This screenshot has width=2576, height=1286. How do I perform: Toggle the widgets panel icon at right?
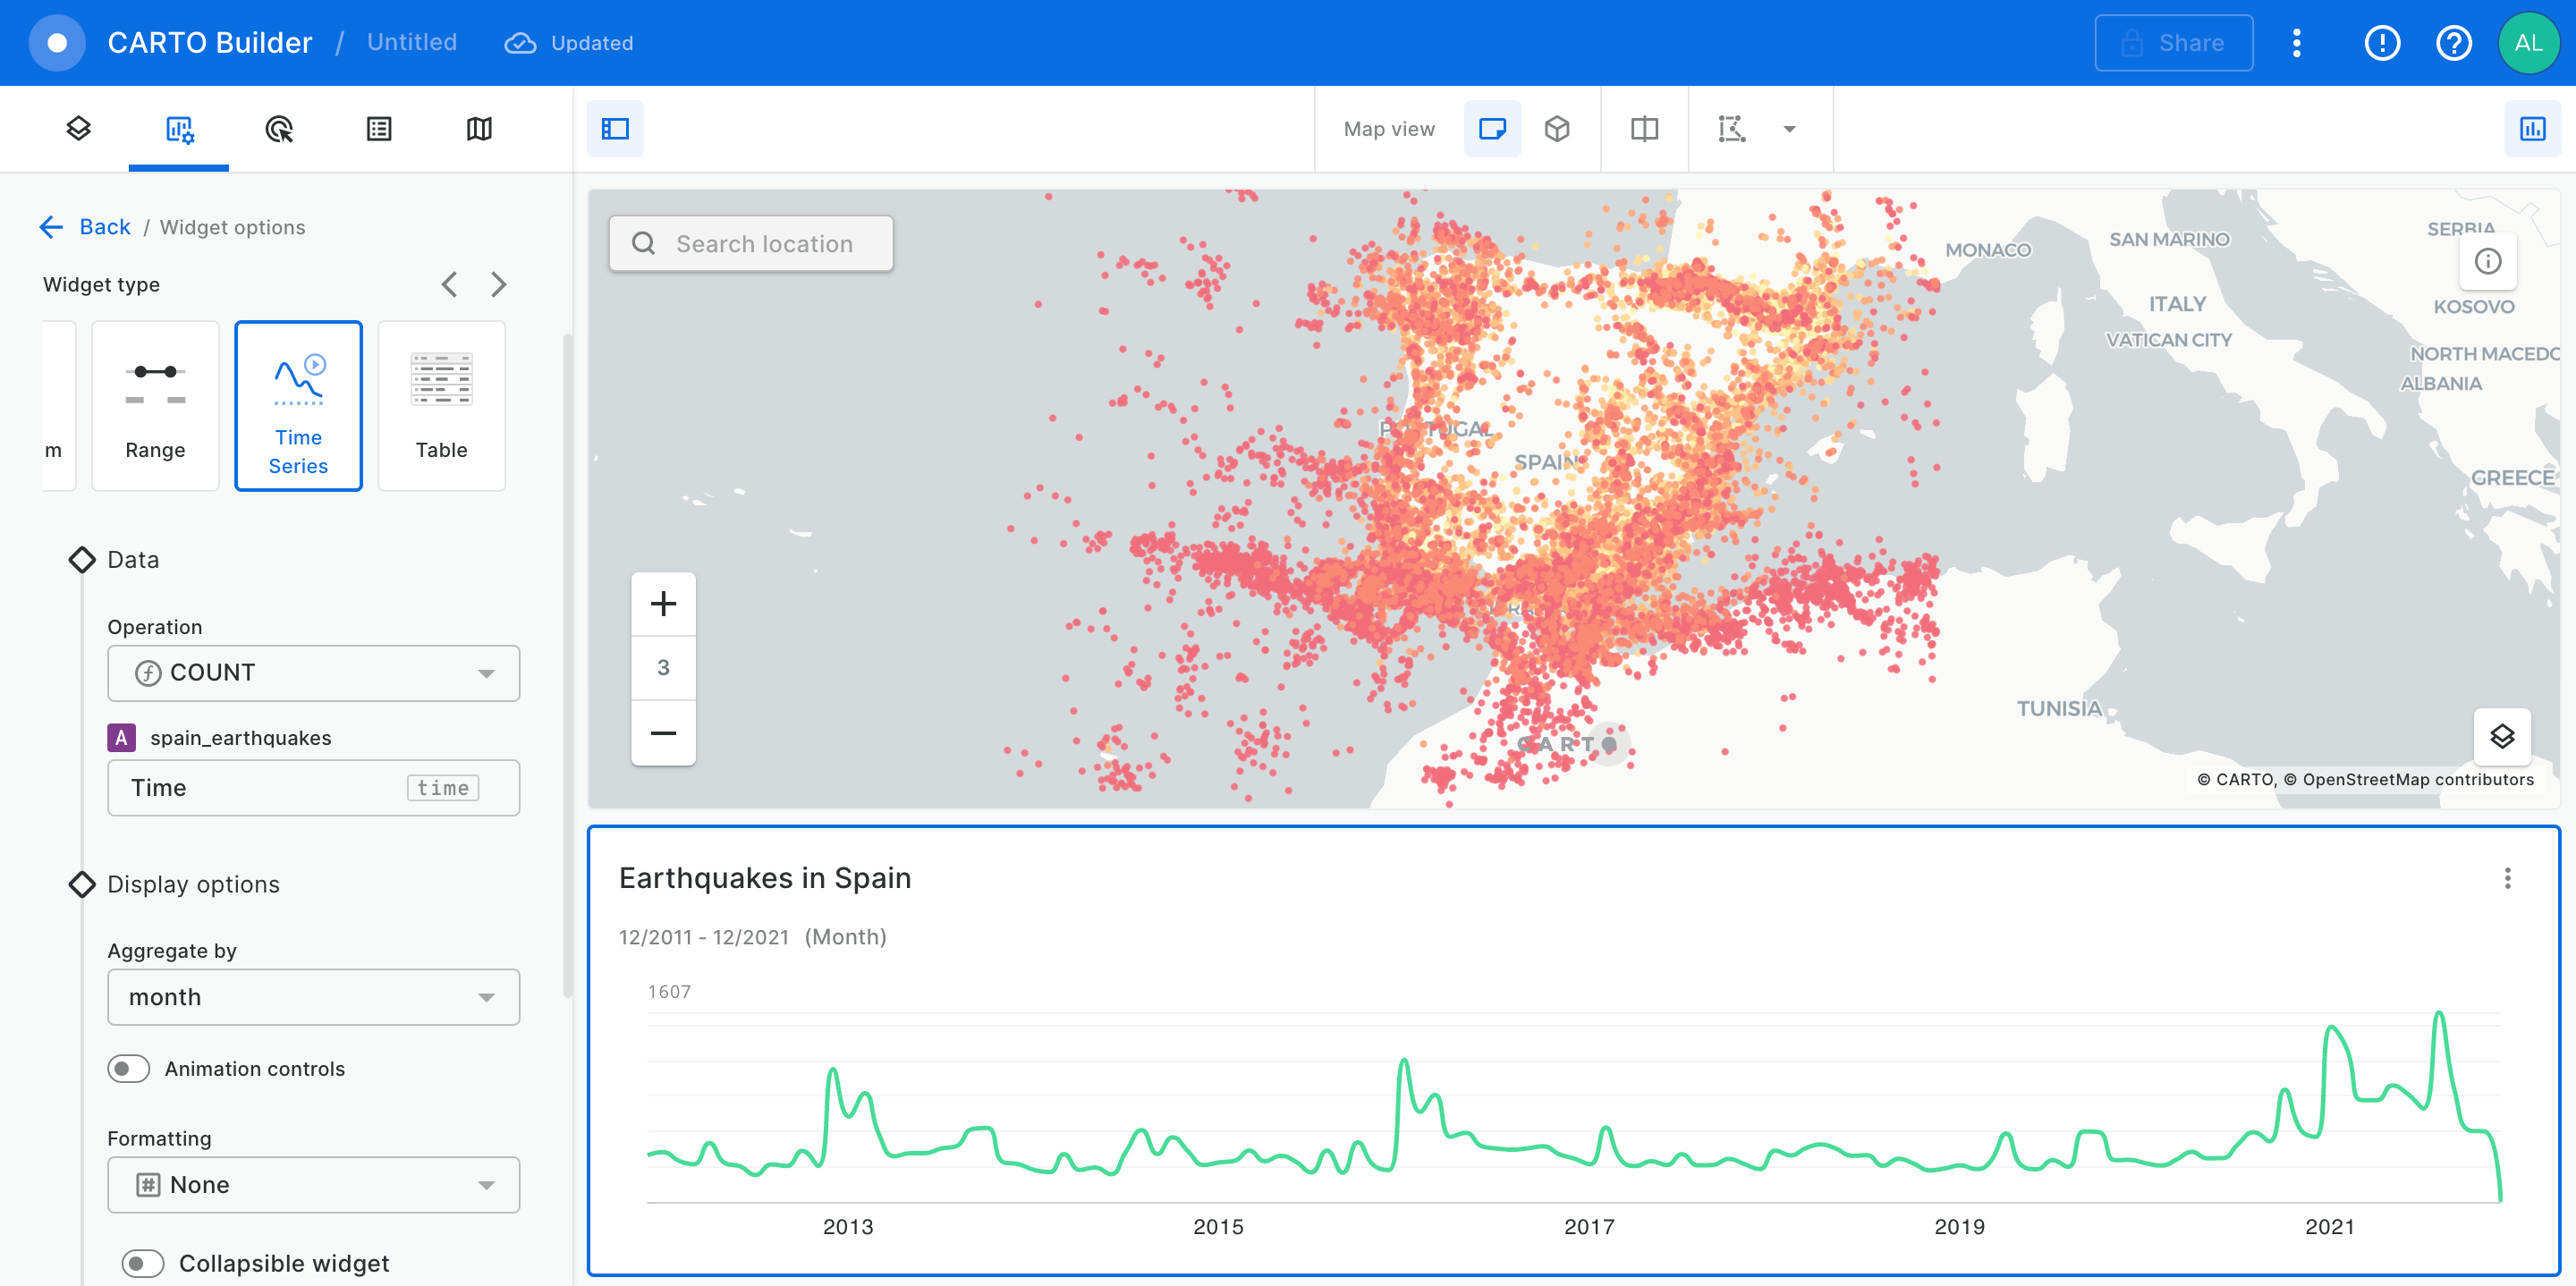pyautogui.click(x=2532, y=128)
